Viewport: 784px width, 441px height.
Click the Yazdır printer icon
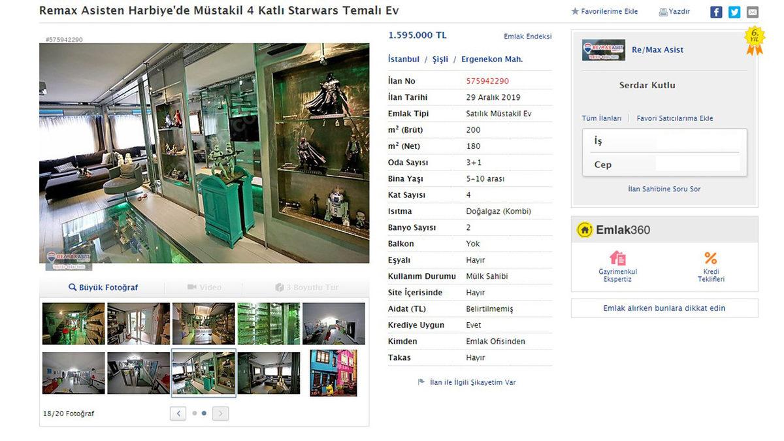[x=663, y=12]
